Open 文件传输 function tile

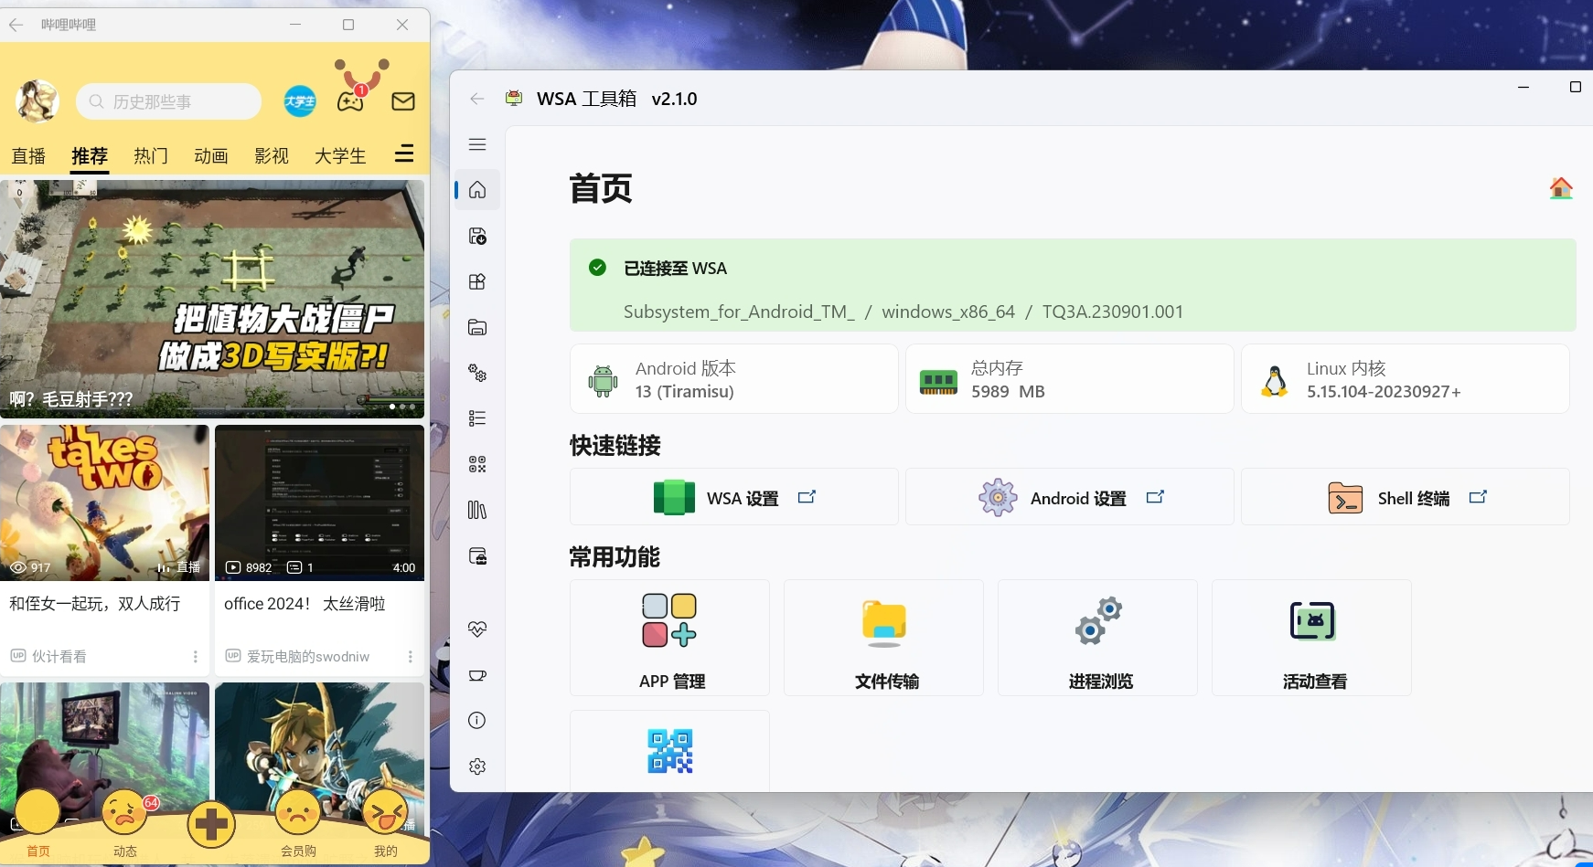(x=883, y=638)
